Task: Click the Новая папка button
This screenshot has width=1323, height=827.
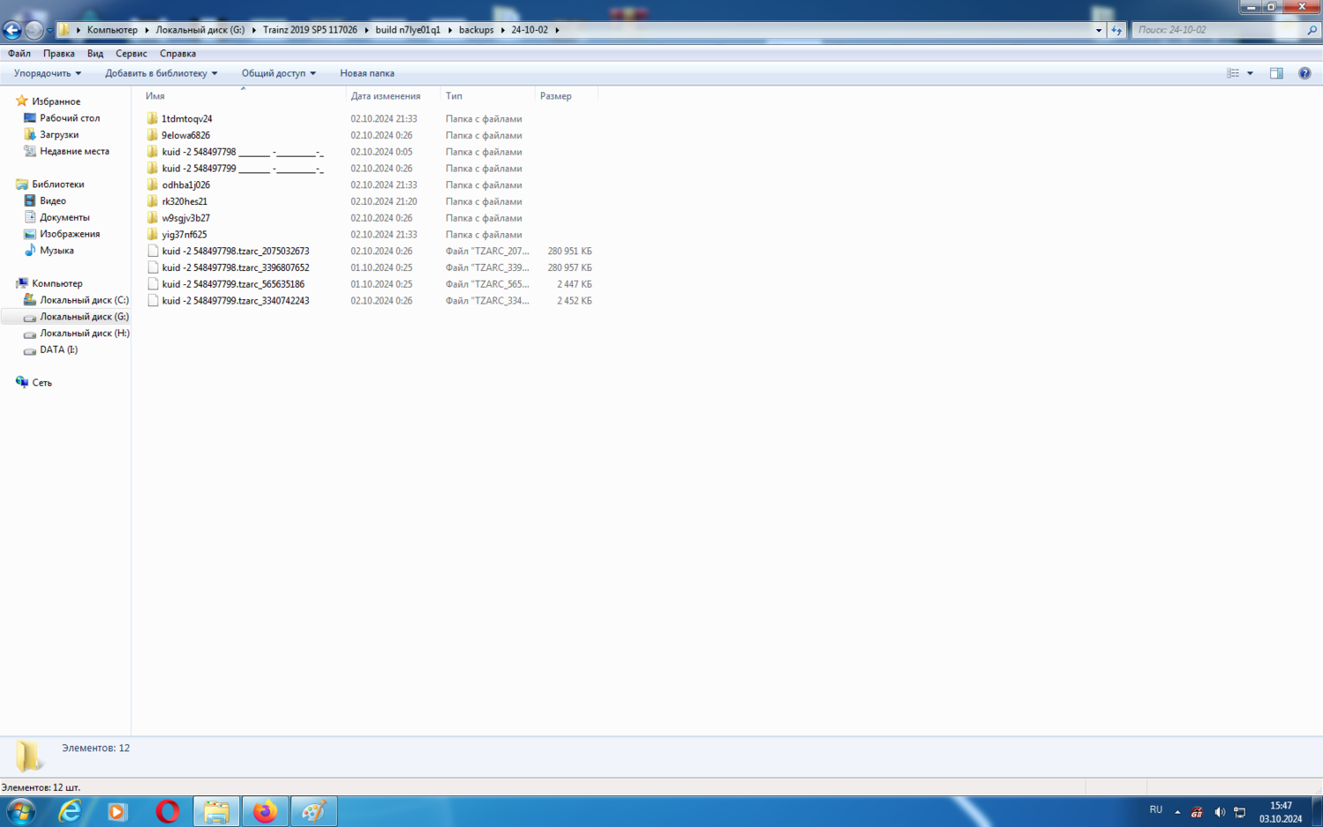Action: point(367,73)
